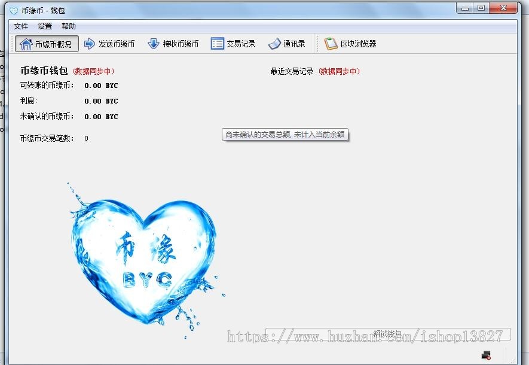Click the 利息 interest amount value
This screenshot has width=529, height=365.
pyautogui.click(x=101, y=101)
